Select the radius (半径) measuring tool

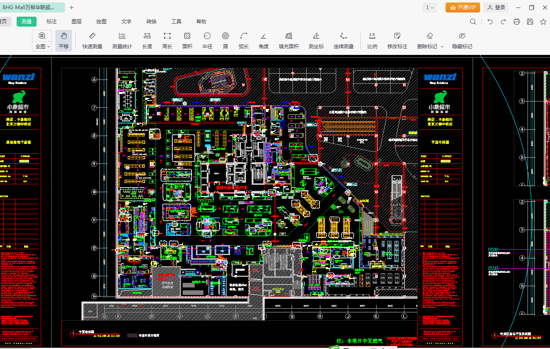207,40
